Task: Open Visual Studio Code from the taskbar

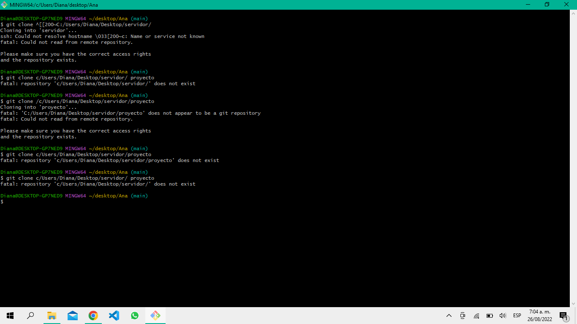Action: 114,316
